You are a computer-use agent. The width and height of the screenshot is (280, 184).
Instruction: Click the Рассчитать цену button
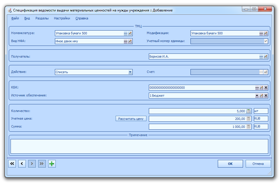click(x=131, y=118)
